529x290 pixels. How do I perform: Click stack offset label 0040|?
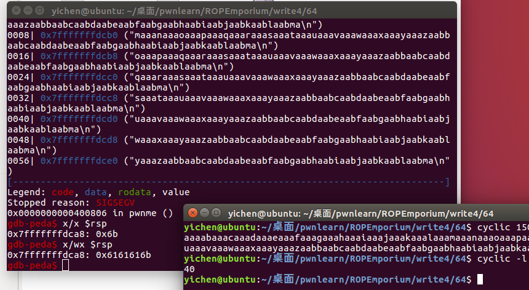(21, 119)
